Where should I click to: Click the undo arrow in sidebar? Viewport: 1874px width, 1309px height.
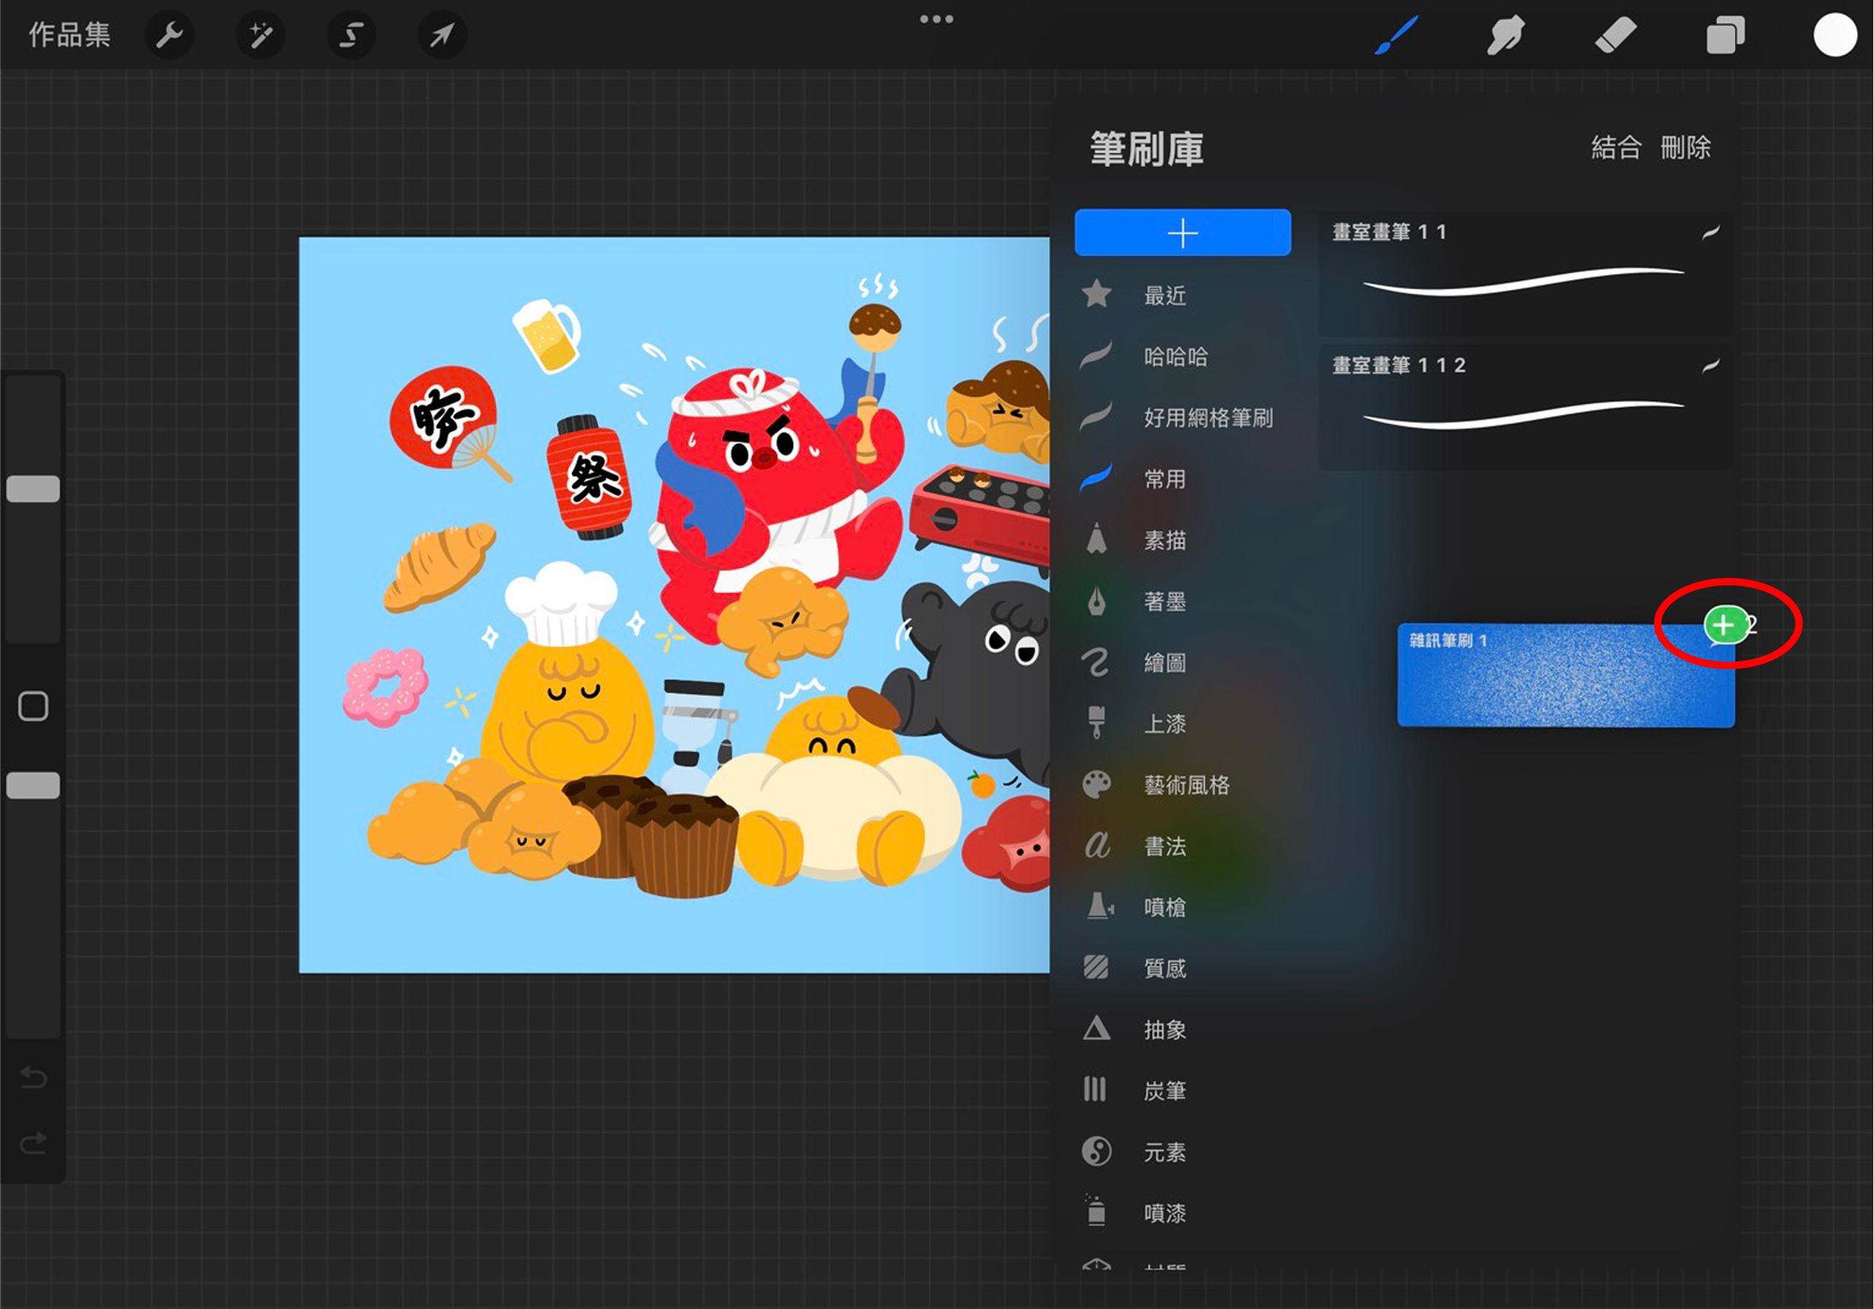point(33,1078)
